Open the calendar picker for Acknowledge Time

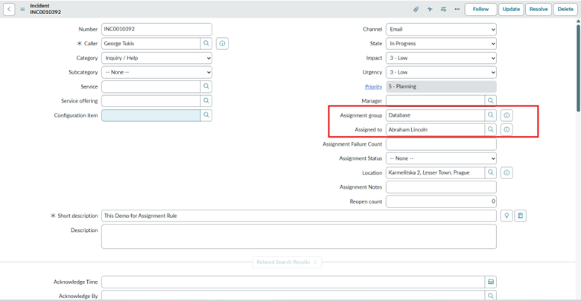491,282
